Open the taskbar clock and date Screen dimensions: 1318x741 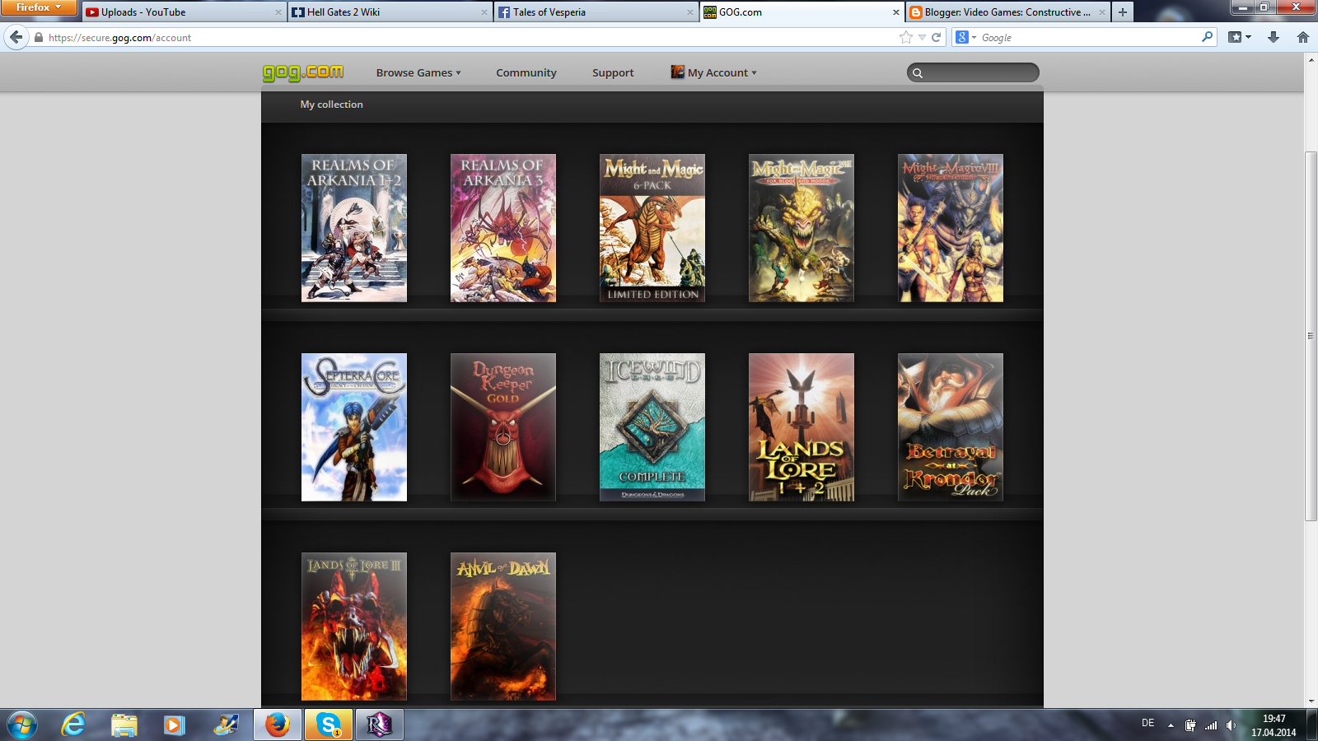(x=1274, y=725)
